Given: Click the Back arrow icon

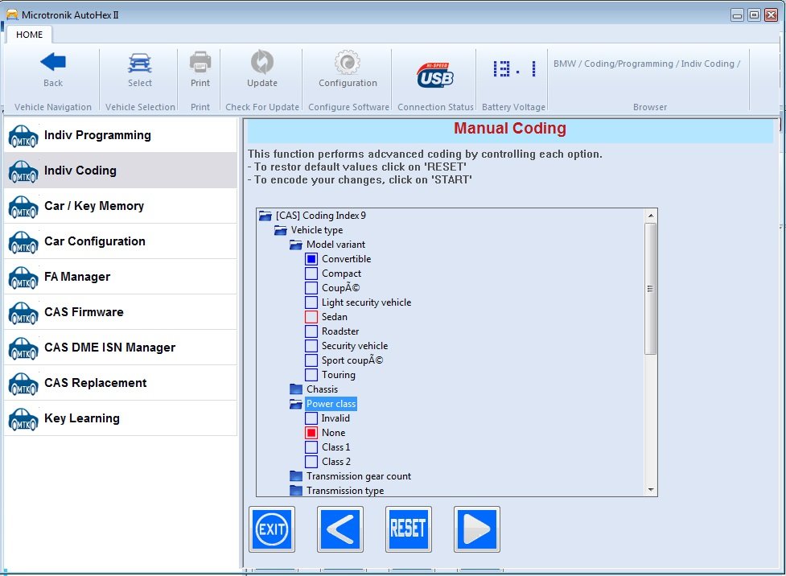Looking at the screenshot, I should pyautogui.click(x=53, y=63).
